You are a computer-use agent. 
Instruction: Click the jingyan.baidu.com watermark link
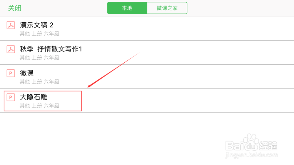pos(252,155)
